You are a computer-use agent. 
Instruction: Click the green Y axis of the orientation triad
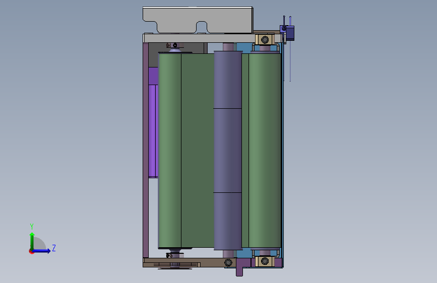[32, 241]
